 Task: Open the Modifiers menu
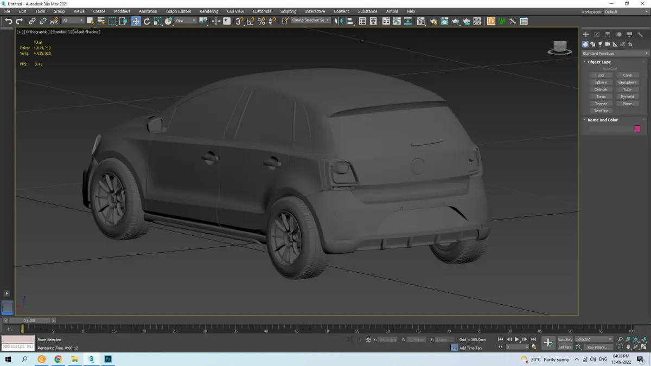(122, 11)
